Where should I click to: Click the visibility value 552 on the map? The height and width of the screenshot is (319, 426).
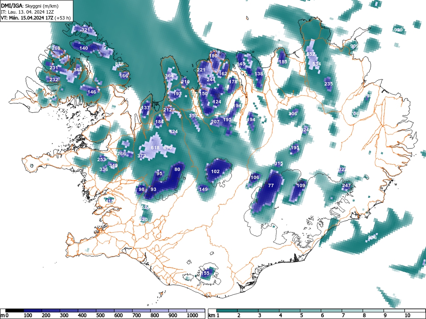pyautogui.click(x=311, y=54)
